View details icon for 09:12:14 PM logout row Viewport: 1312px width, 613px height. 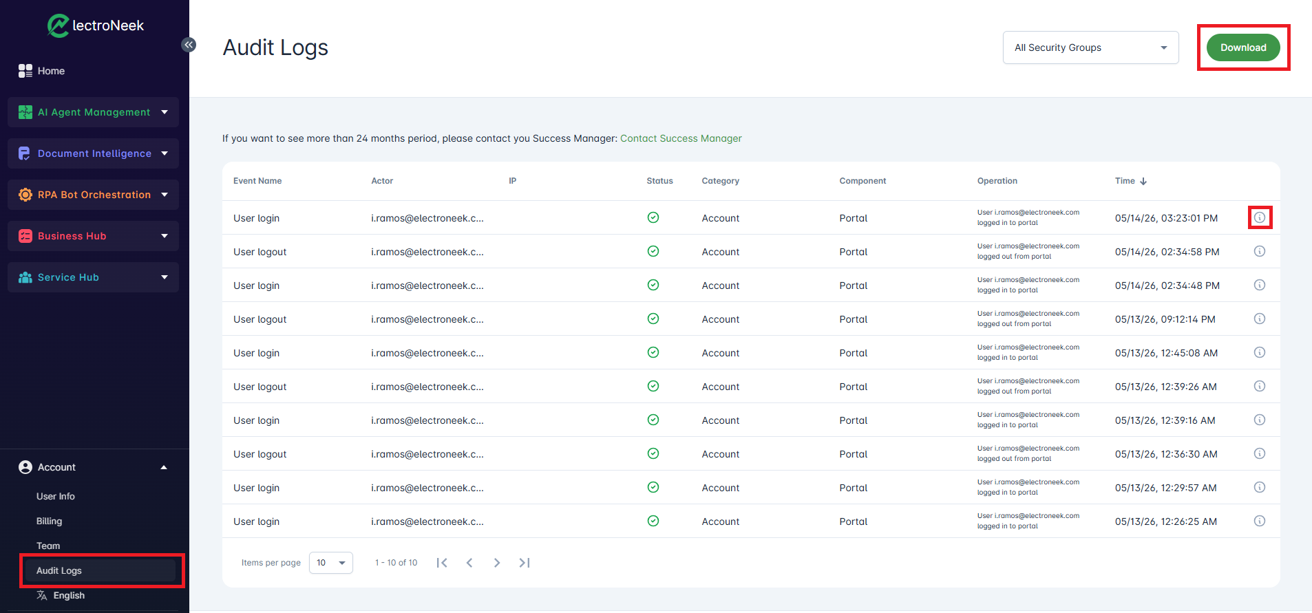point(1260,319)
